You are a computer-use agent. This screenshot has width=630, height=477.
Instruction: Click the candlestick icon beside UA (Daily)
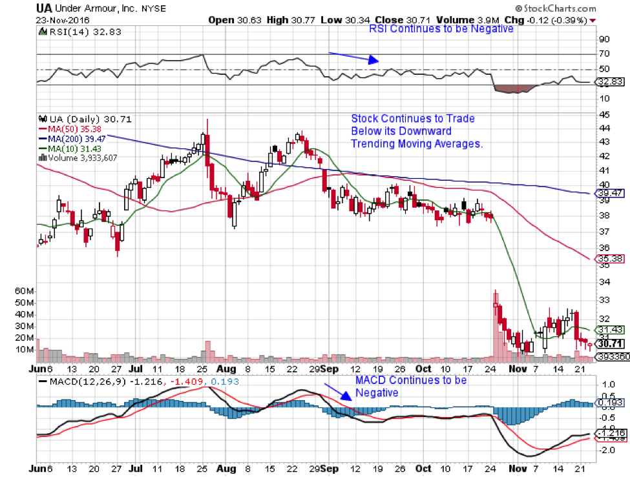point(43,119)
